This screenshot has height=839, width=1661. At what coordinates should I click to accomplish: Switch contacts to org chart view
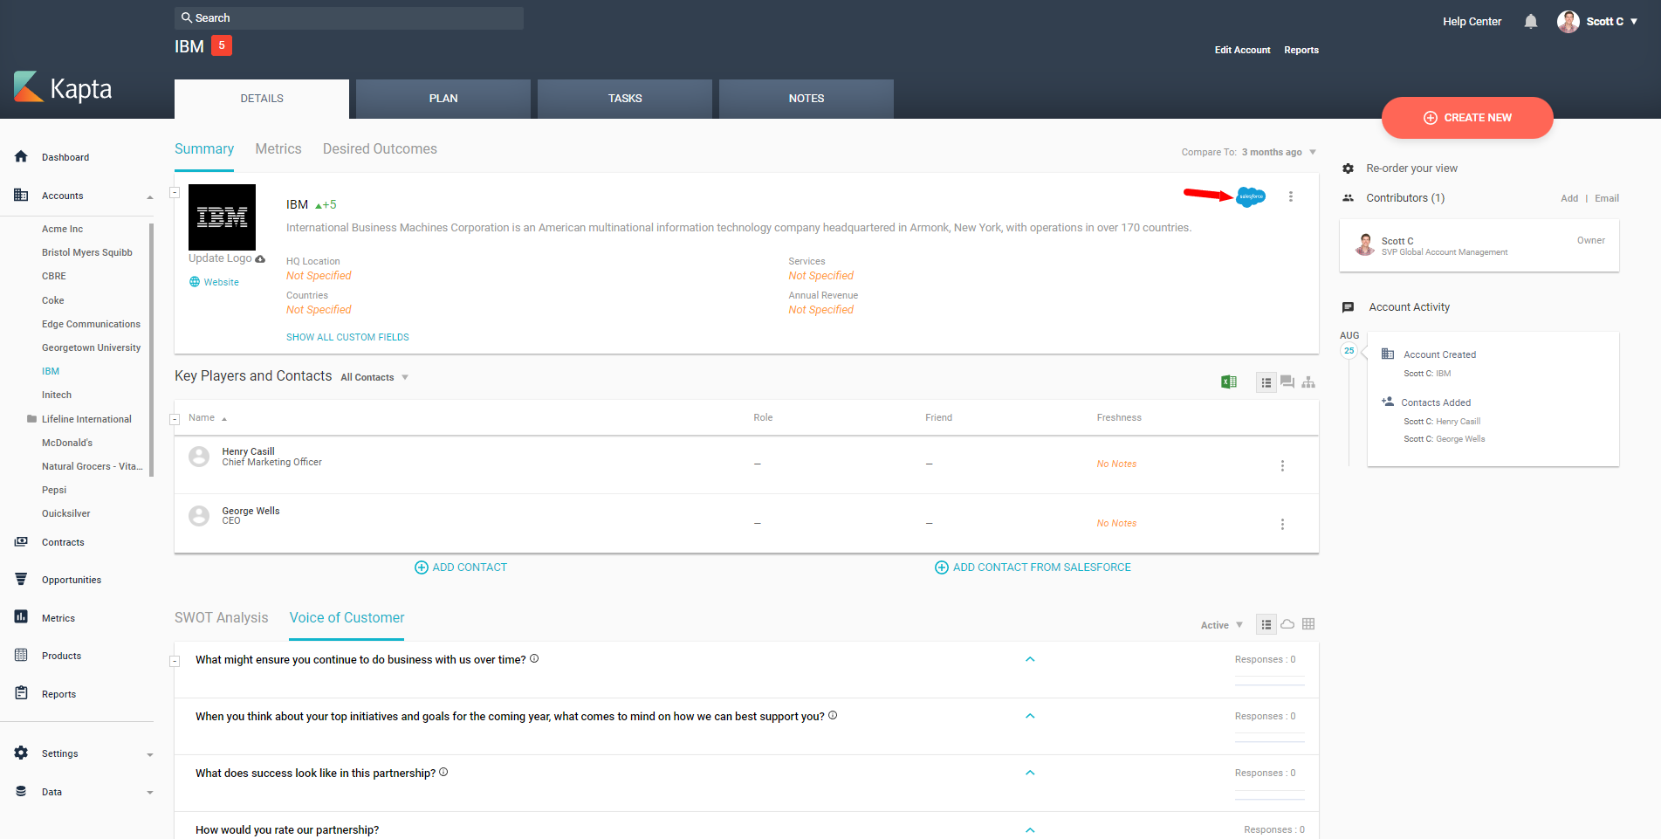(1308, 382)
